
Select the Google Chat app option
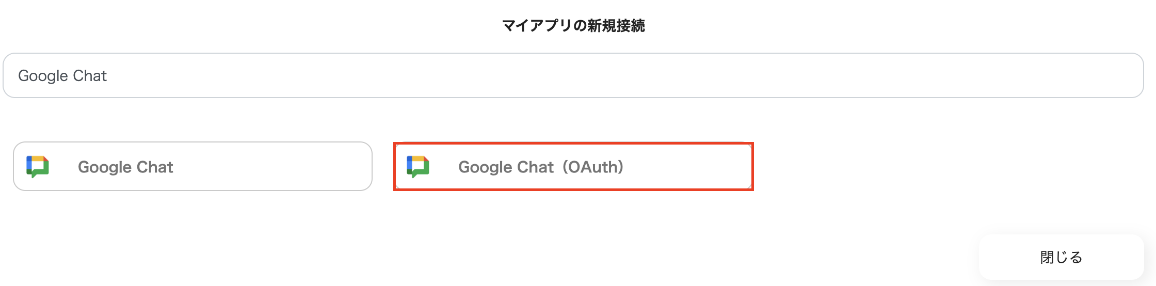click(x=192, y=166)
